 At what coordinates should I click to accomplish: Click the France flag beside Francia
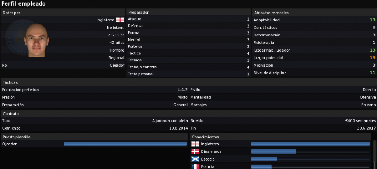pos(195,166)
